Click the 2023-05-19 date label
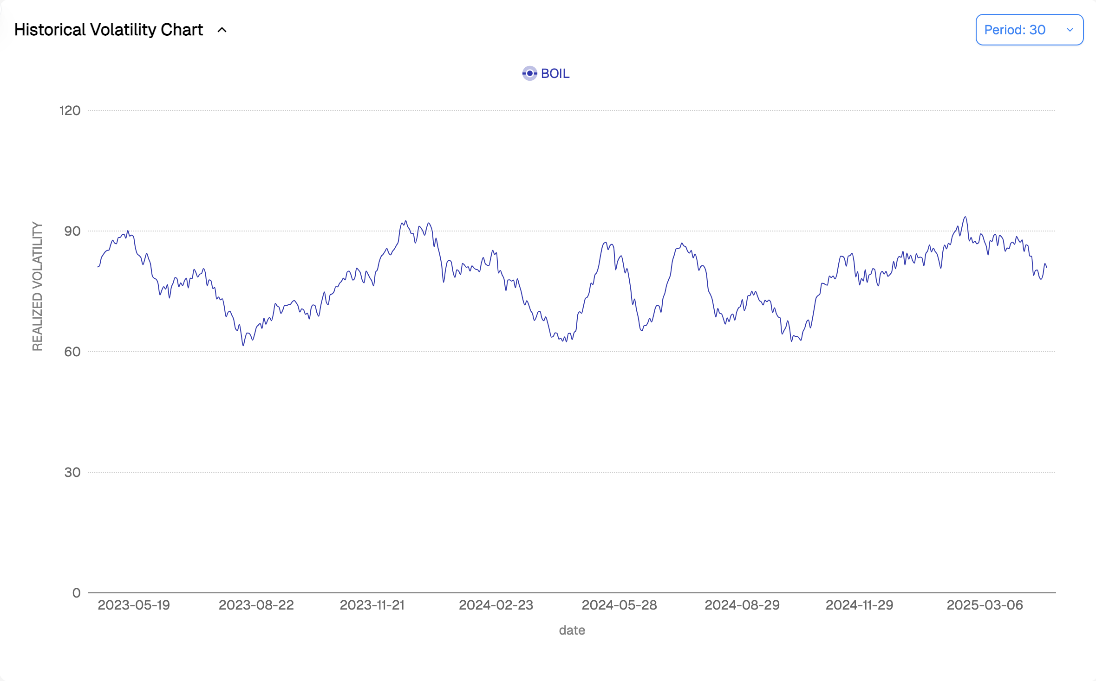 tap(134, 605)
